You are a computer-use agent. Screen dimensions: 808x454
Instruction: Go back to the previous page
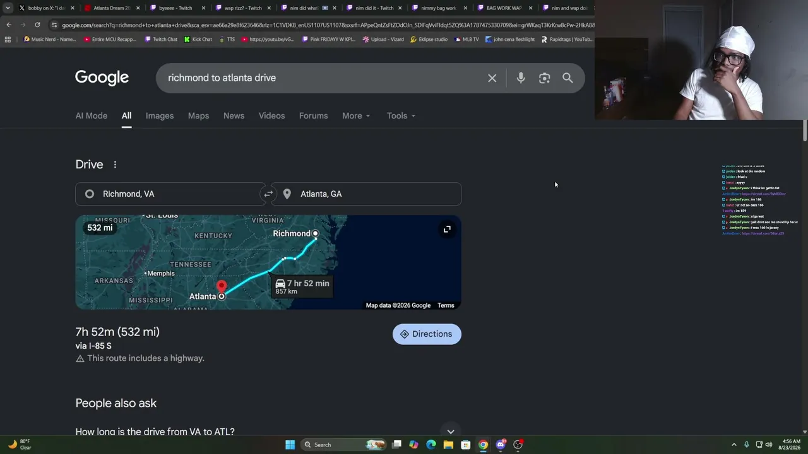(9, 25)
